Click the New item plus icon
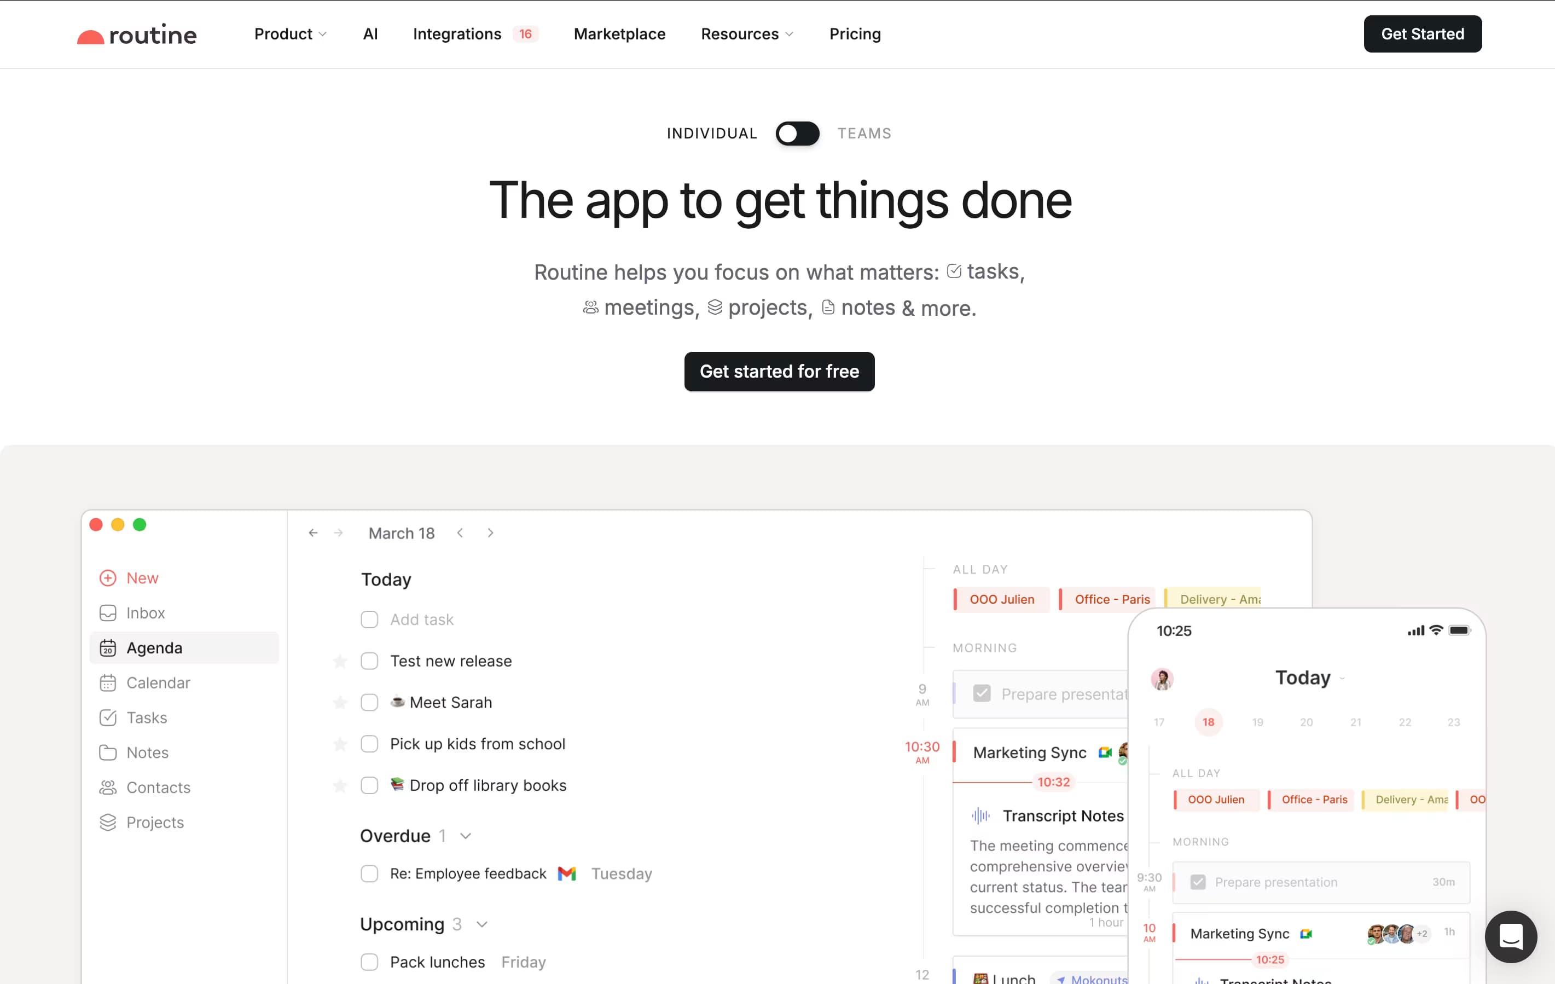Image resolution: width=1555 pixels, height=984 pixels. (x=108, y=577)
